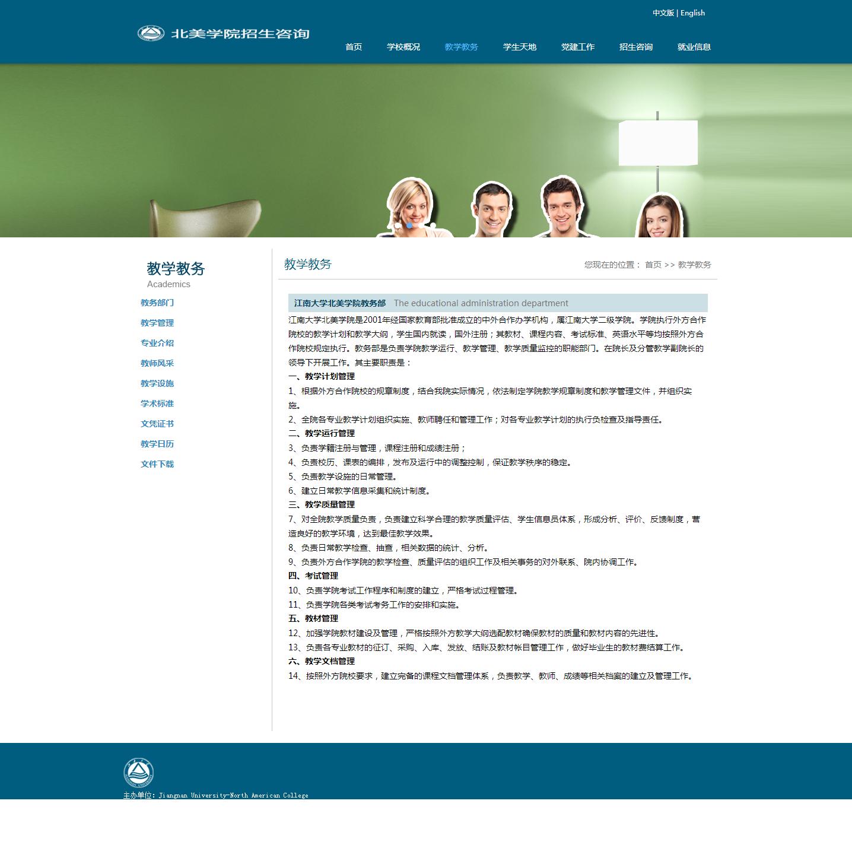This screenshot has height=845, width=852.
Task: Click the North American College header logo
Action: [223, 34]
